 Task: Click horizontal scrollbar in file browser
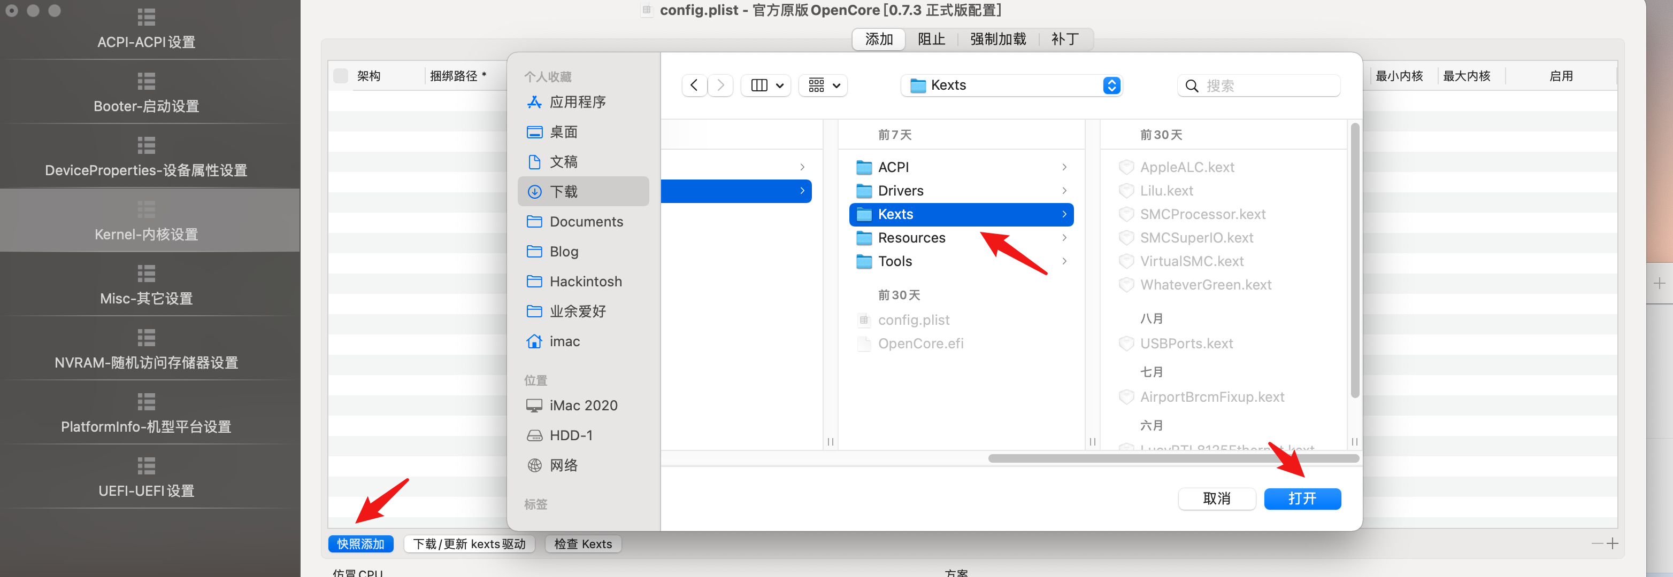[1173, 458]
